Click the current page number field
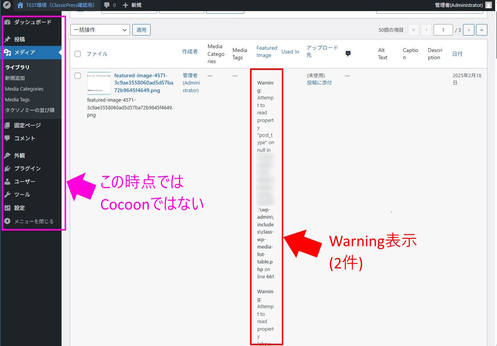497x346 pixels. pos(443,30)
